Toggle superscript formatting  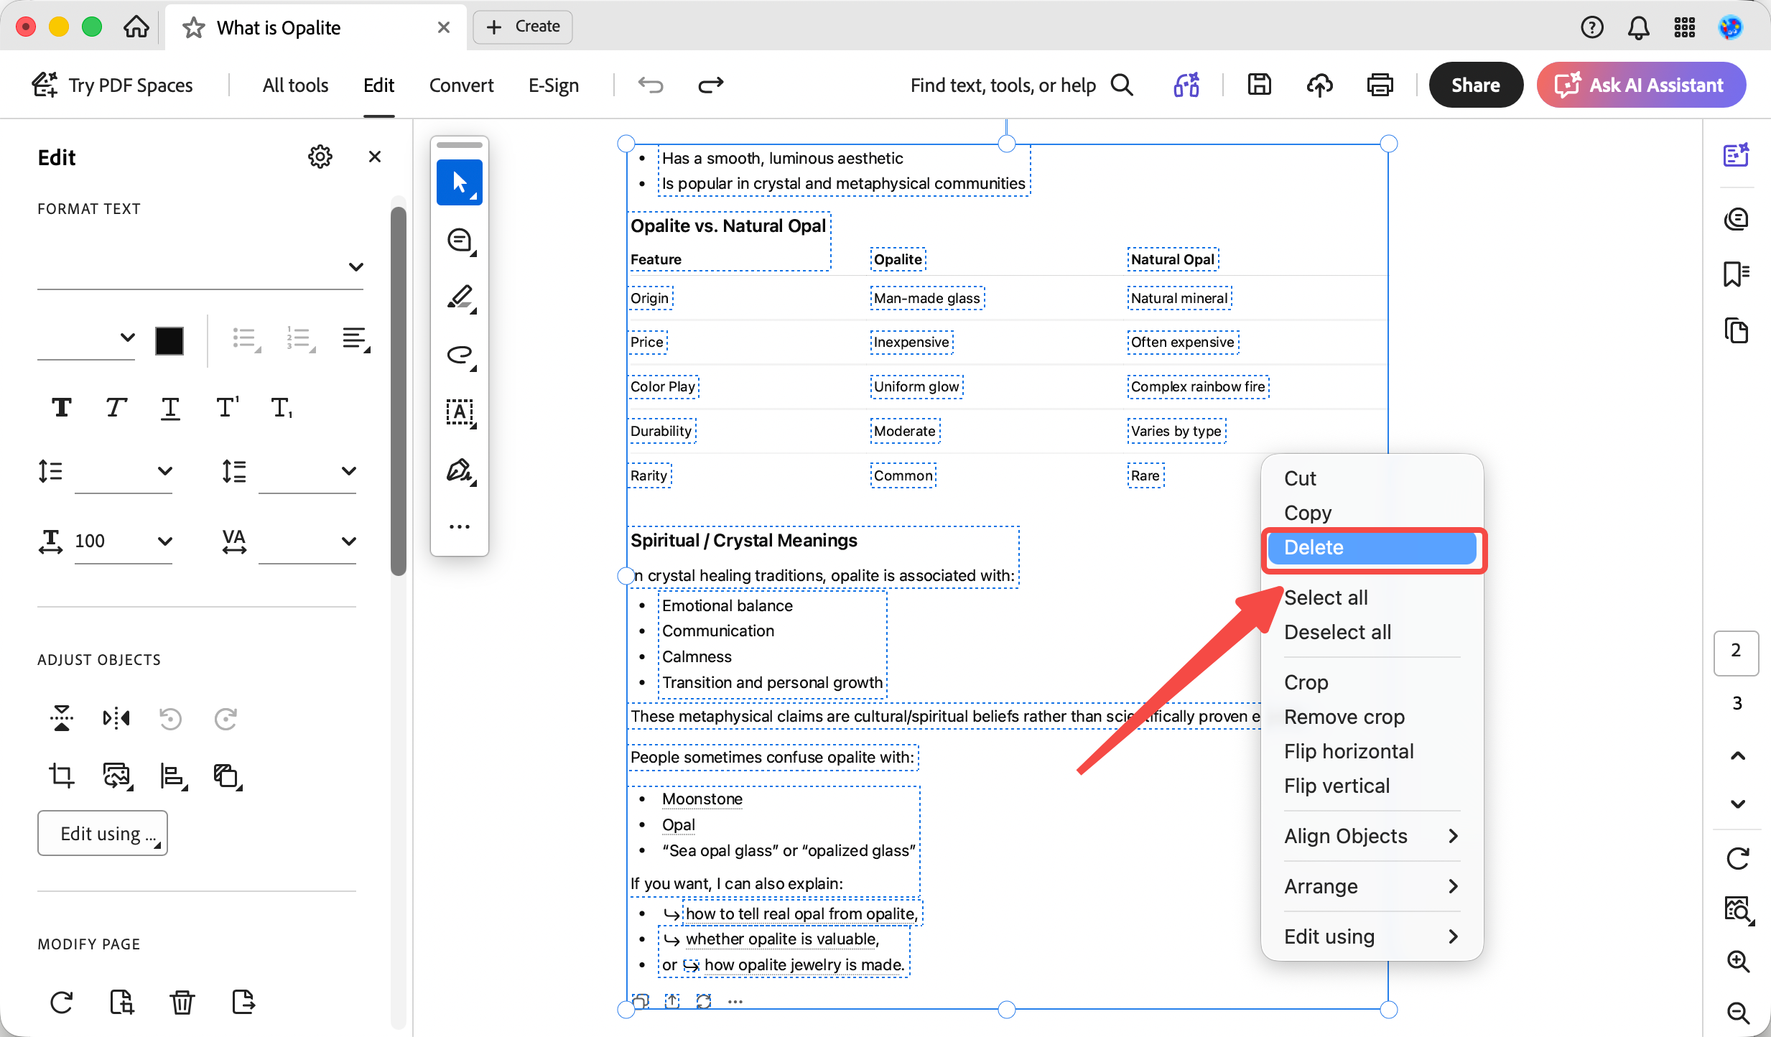point(227,408)
